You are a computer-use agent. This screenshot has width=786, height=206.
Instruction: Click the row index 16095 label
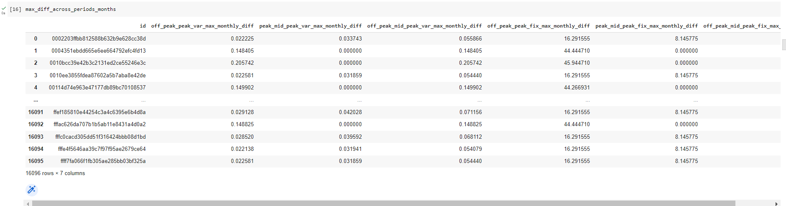click(x=36, y=161)
